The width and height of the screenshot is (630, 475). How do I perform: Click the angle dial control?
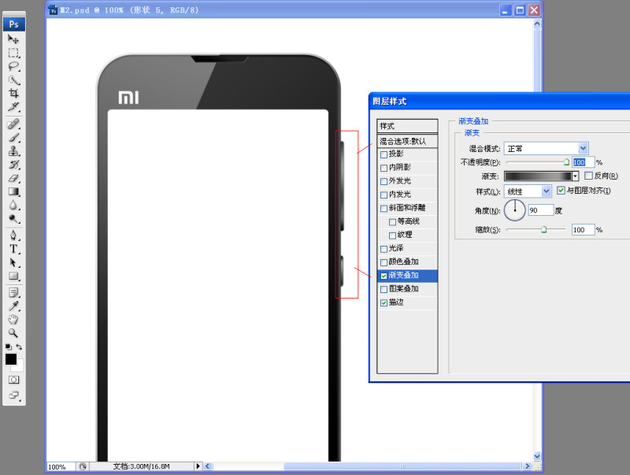point(515,210)
